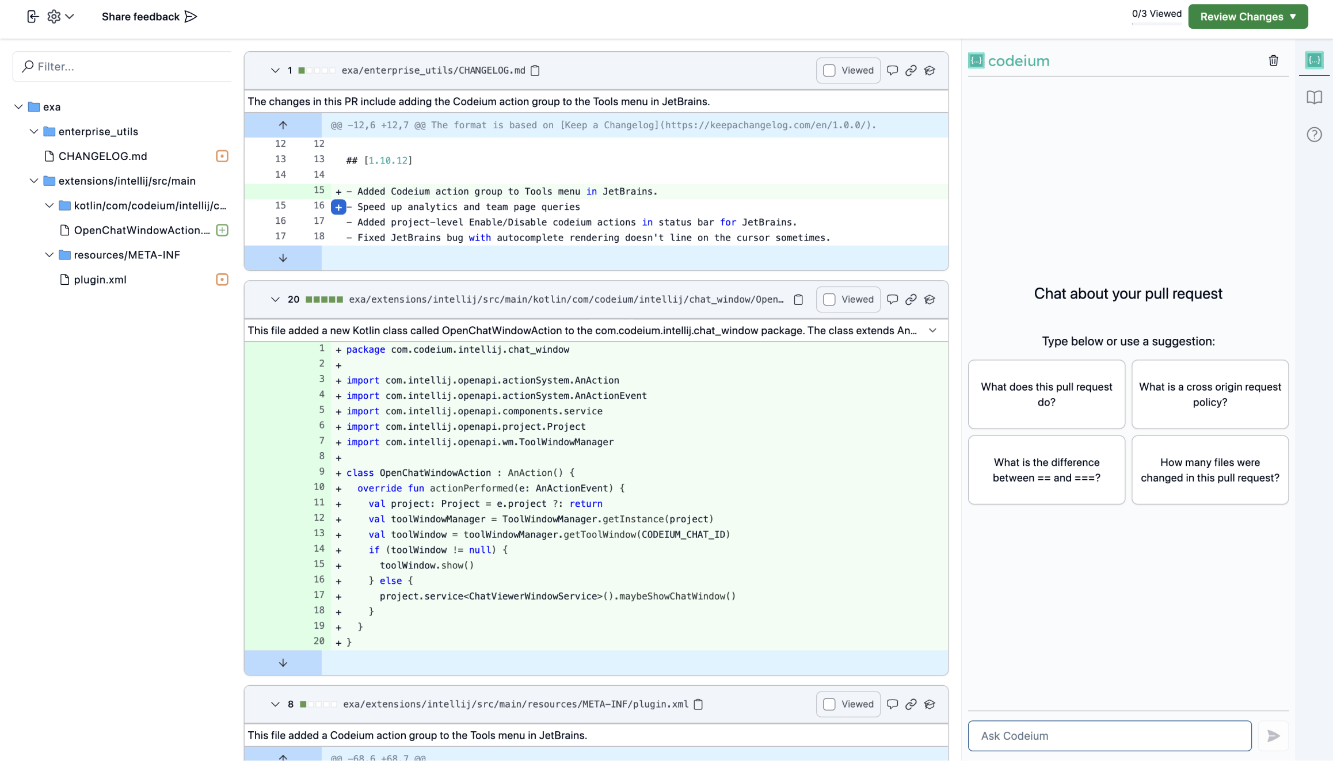Click modified badge next to plugin.xml

pos(222,280)
